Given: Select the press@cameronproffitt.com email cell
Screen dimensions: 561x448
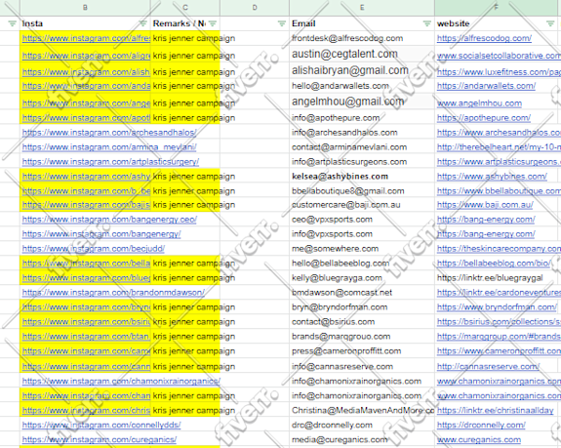Looking at the screenshot, I should point(362,351).
